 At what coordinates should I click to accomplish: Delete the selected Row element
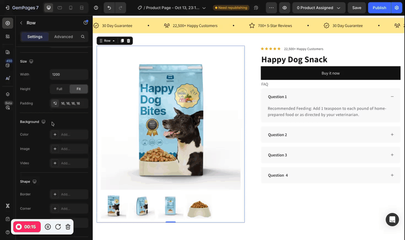pos(128,41)
